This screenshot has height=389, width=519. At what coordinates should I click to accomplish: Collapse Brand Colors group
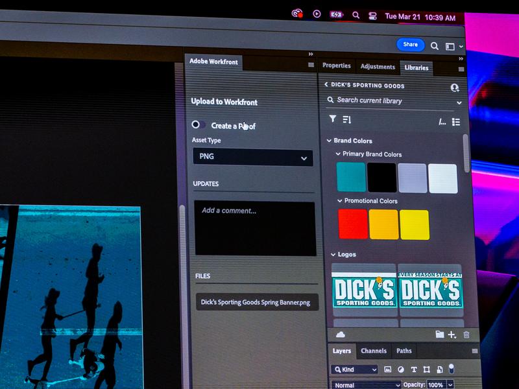[x=329, y=141]
